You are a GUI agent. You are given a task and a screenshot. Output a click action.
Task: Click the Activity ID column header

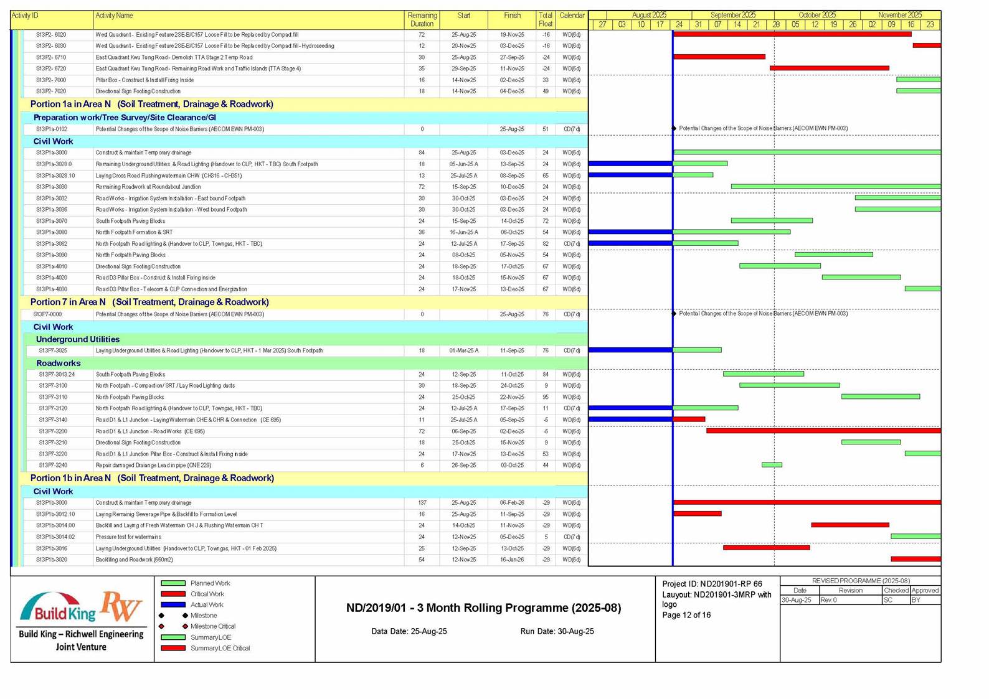52,20
